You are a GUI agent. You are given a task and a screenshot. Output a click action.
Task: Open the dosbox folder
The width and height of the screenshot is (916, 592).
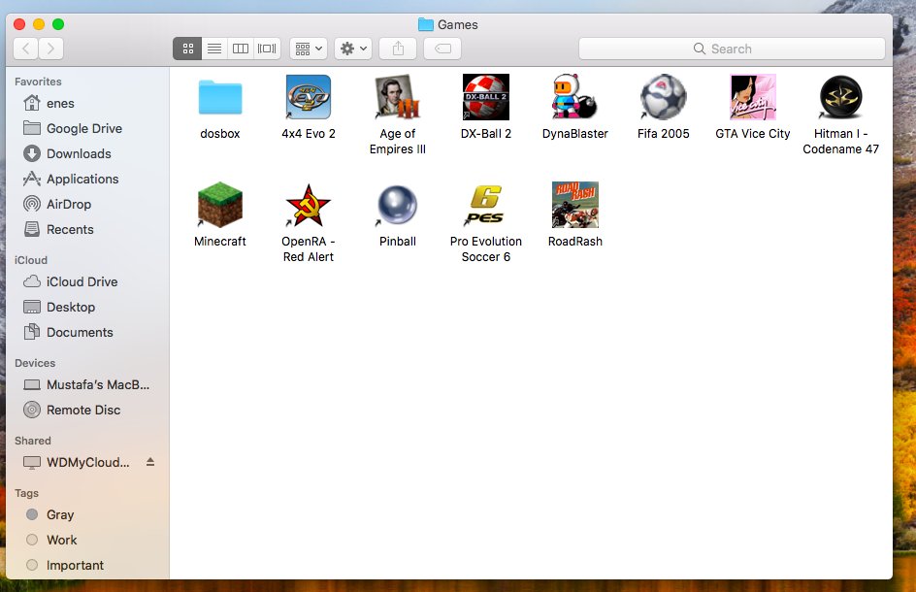[219, 97]
